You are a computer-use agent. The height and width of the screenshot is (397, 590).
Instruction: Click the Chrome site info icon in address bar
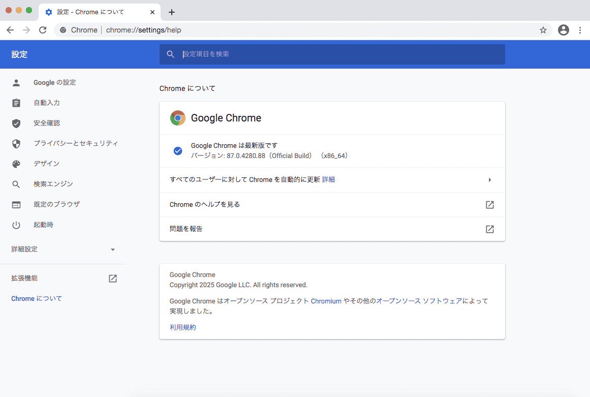(x=63, y=30)
